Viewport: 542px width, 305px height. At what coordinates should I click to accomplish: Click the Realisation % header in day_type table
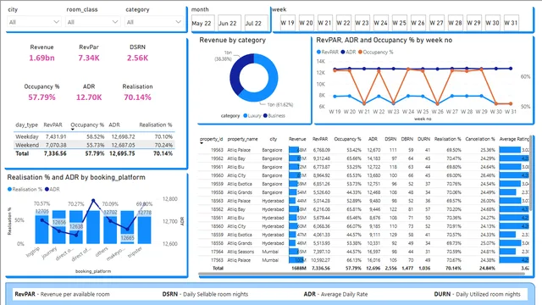pyautogui.click(x=156, y=125)
